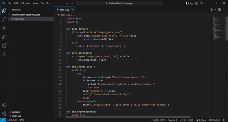
Task: Open Source Control view icon
Action: click(x=4, y=28)
